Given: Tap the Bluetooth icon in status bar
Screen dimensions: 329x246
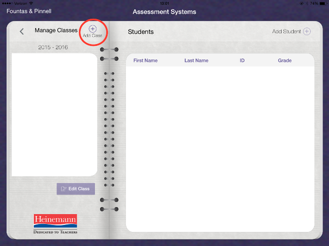Looking at the screenshot, I should tap(306, 3).
